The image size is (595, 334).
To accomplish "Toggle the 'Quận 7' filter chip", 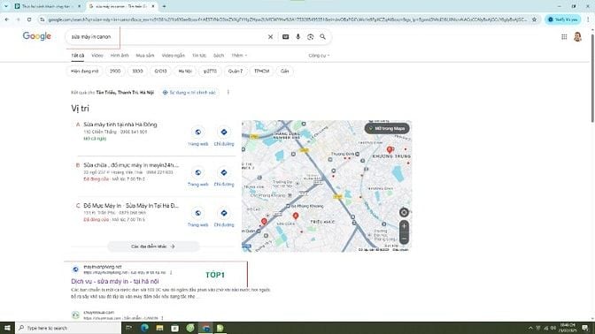I will [x=236, y=72].
